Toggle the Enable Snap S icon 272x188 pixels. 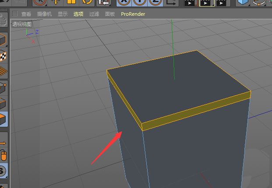pos(3,171)
